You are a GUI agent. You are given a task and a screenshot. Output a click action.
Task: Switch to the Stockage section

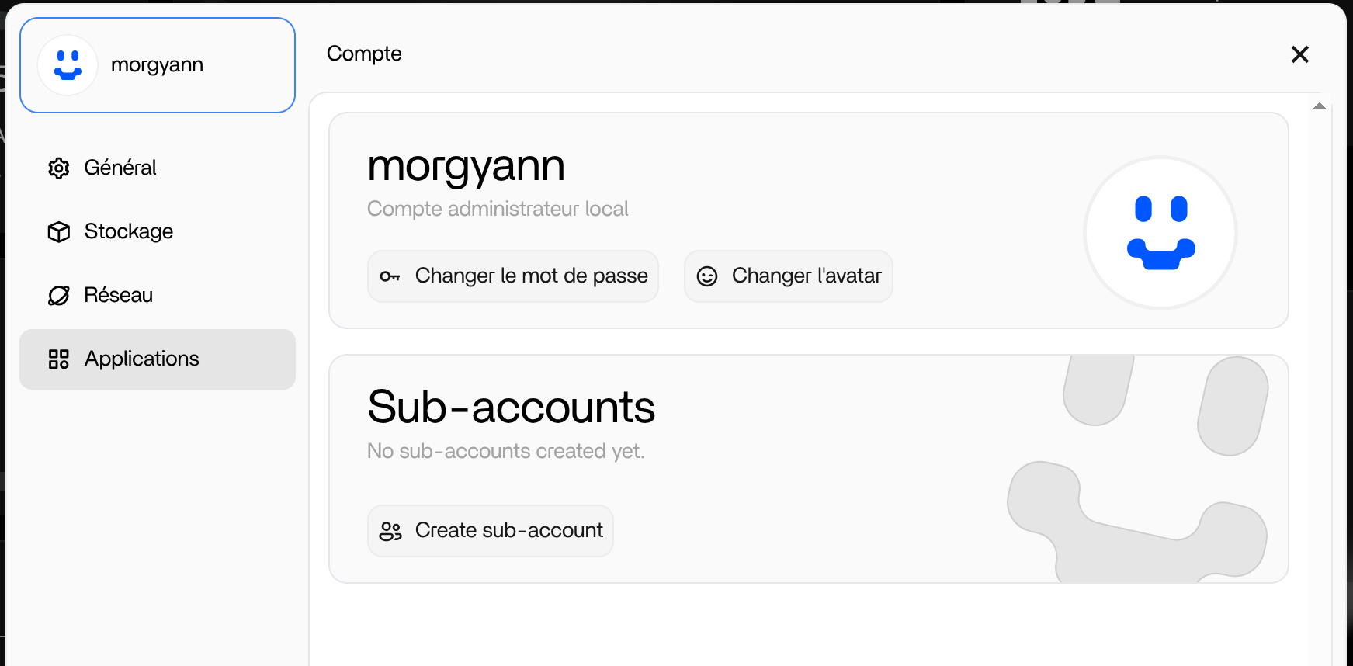pos(128,231)
